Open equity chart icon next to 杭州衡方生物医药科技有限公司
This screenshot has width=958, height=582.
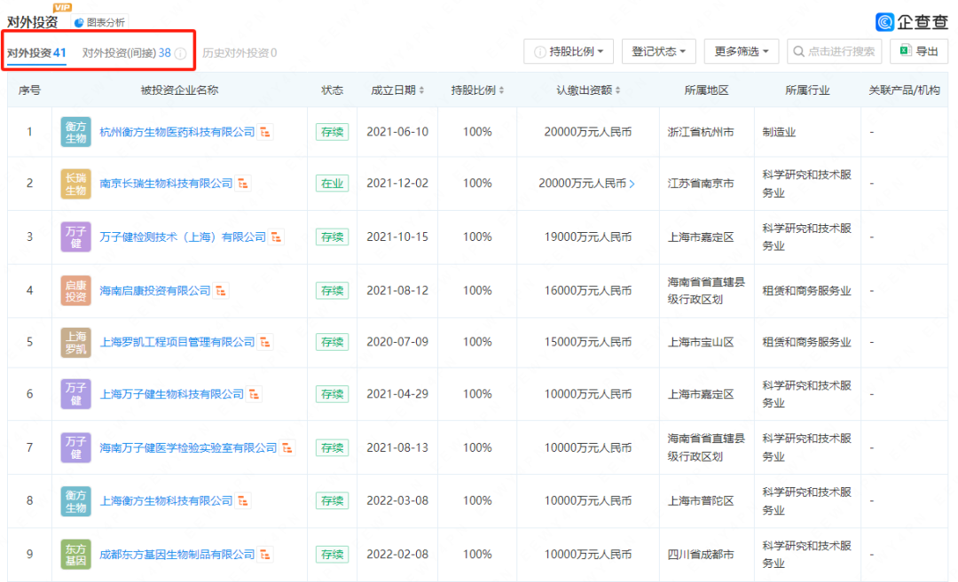(266, 132)
